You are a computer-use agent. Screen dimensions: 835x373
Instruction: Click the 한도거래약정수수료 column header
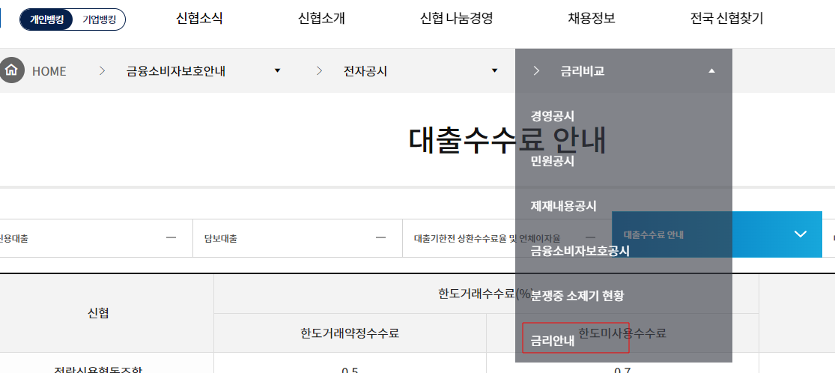[x=350, y=333]
